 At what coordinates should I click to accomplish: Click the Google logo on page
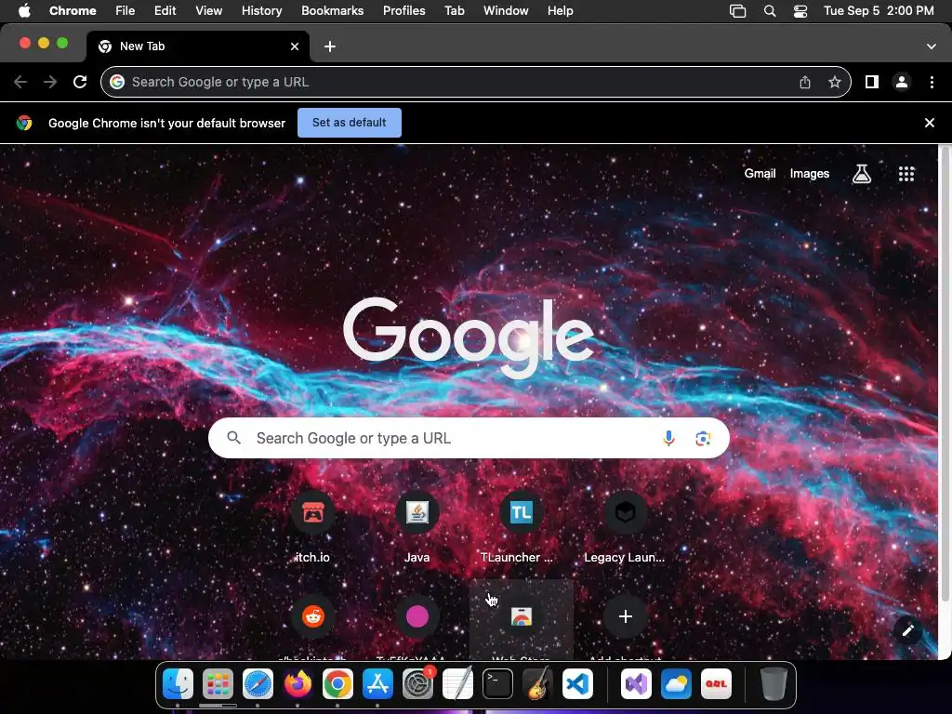pyautogui.click(x=469, y=337)
